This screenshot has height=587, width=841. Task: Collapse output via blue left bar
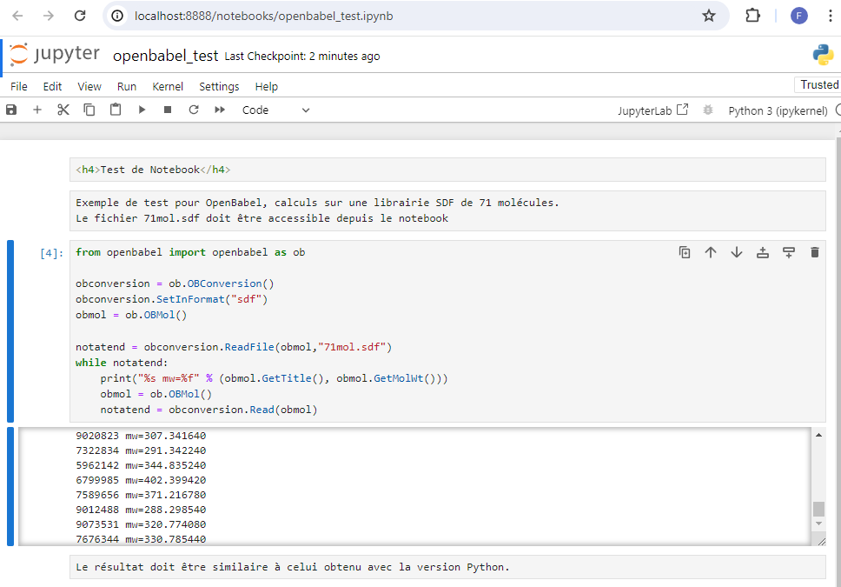[x=10, y=487]
